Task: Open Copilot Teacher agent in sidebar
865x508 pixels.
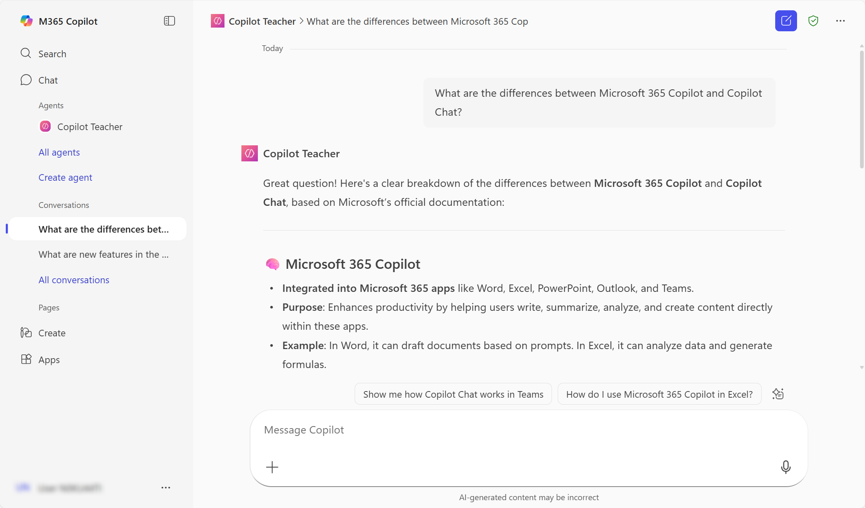Action: [x=89, y=127]
